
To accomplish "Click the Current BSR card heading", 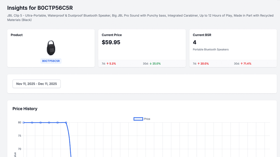I will [202, 35].
